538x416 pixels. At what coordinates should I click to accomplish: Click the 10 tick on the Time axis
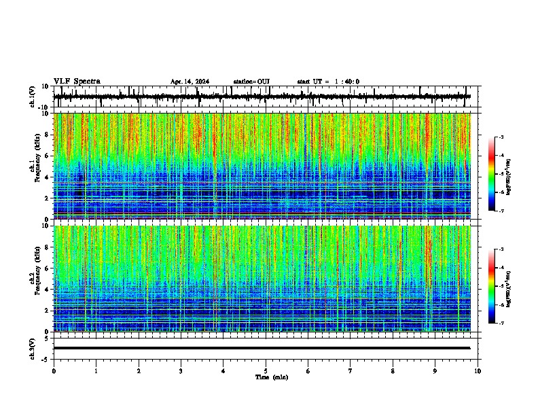[x=478, y=371]
